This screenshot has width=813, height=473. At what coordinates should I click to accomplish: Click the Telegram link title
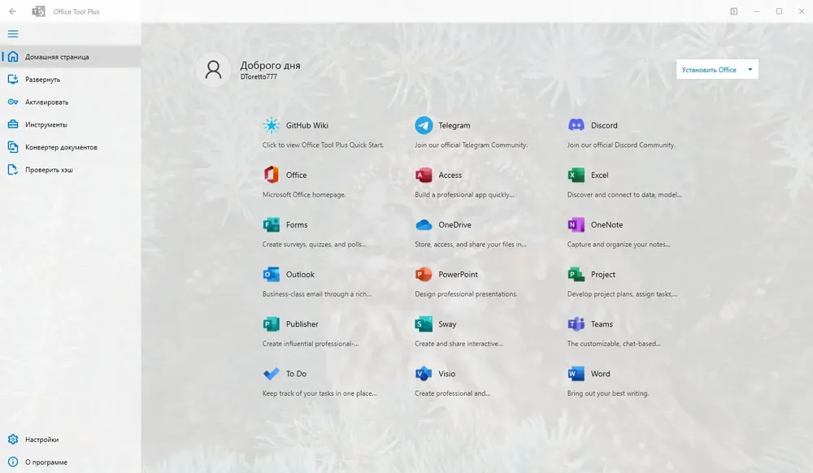(454, 125)
